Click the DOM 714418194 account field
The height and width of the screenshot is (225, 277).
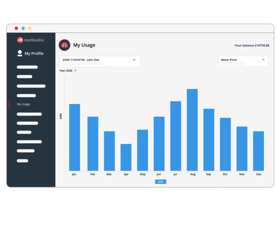click(x=100, y=61)
